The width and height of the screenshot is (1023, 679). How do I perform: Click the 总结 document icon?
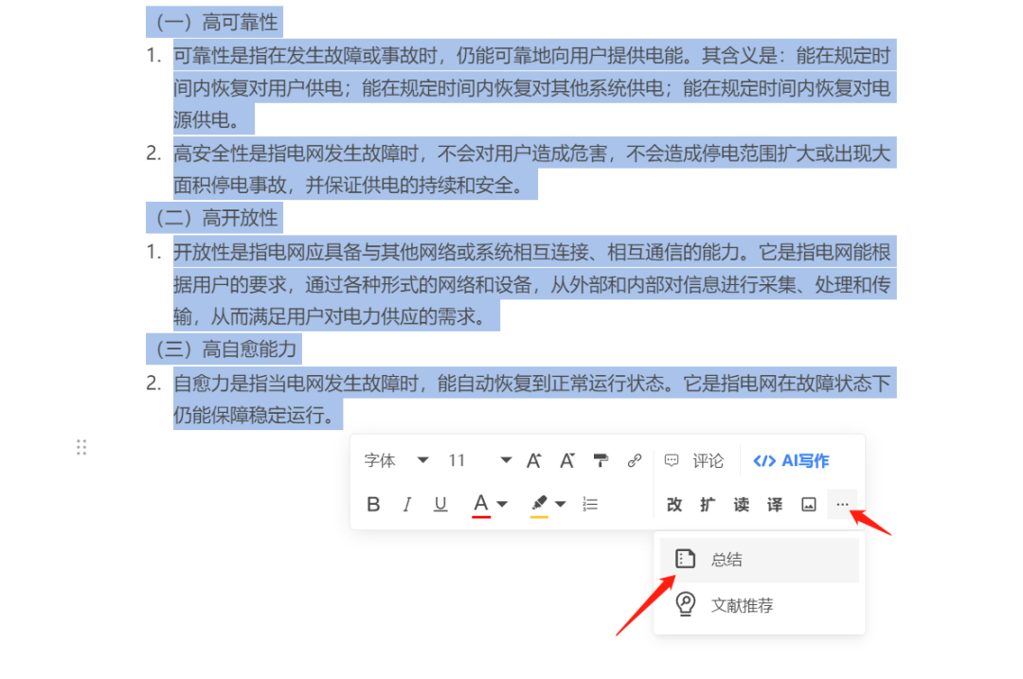[x=685, y=559]
